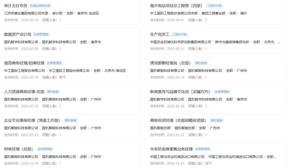Select department text 审计部

pos(57,13)
